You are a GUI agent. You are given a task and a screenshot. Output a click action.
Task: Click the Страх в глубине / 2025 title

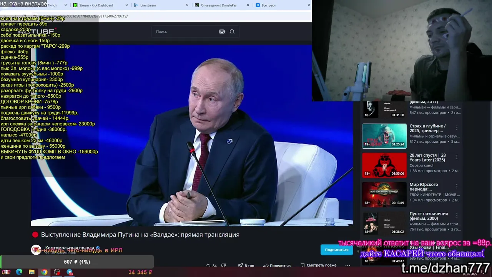pos(427,128)
